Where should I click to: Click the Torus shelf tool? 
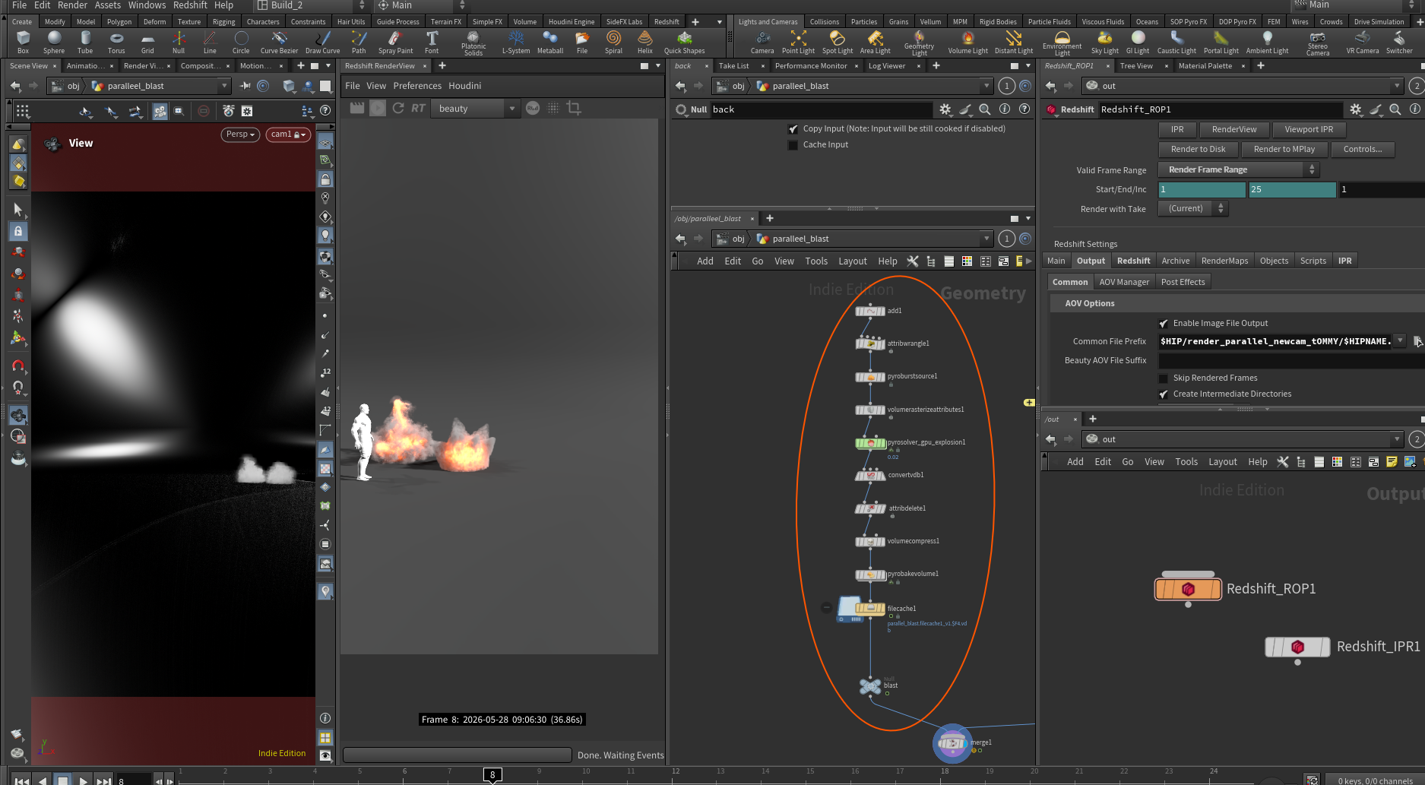pyautogui.click(x=116, y=42)
